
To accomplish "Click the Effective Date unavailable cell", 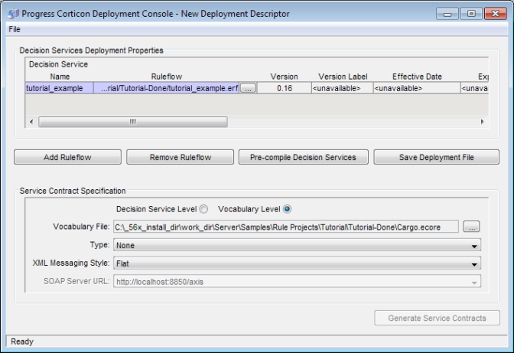I will pos(417,88).
